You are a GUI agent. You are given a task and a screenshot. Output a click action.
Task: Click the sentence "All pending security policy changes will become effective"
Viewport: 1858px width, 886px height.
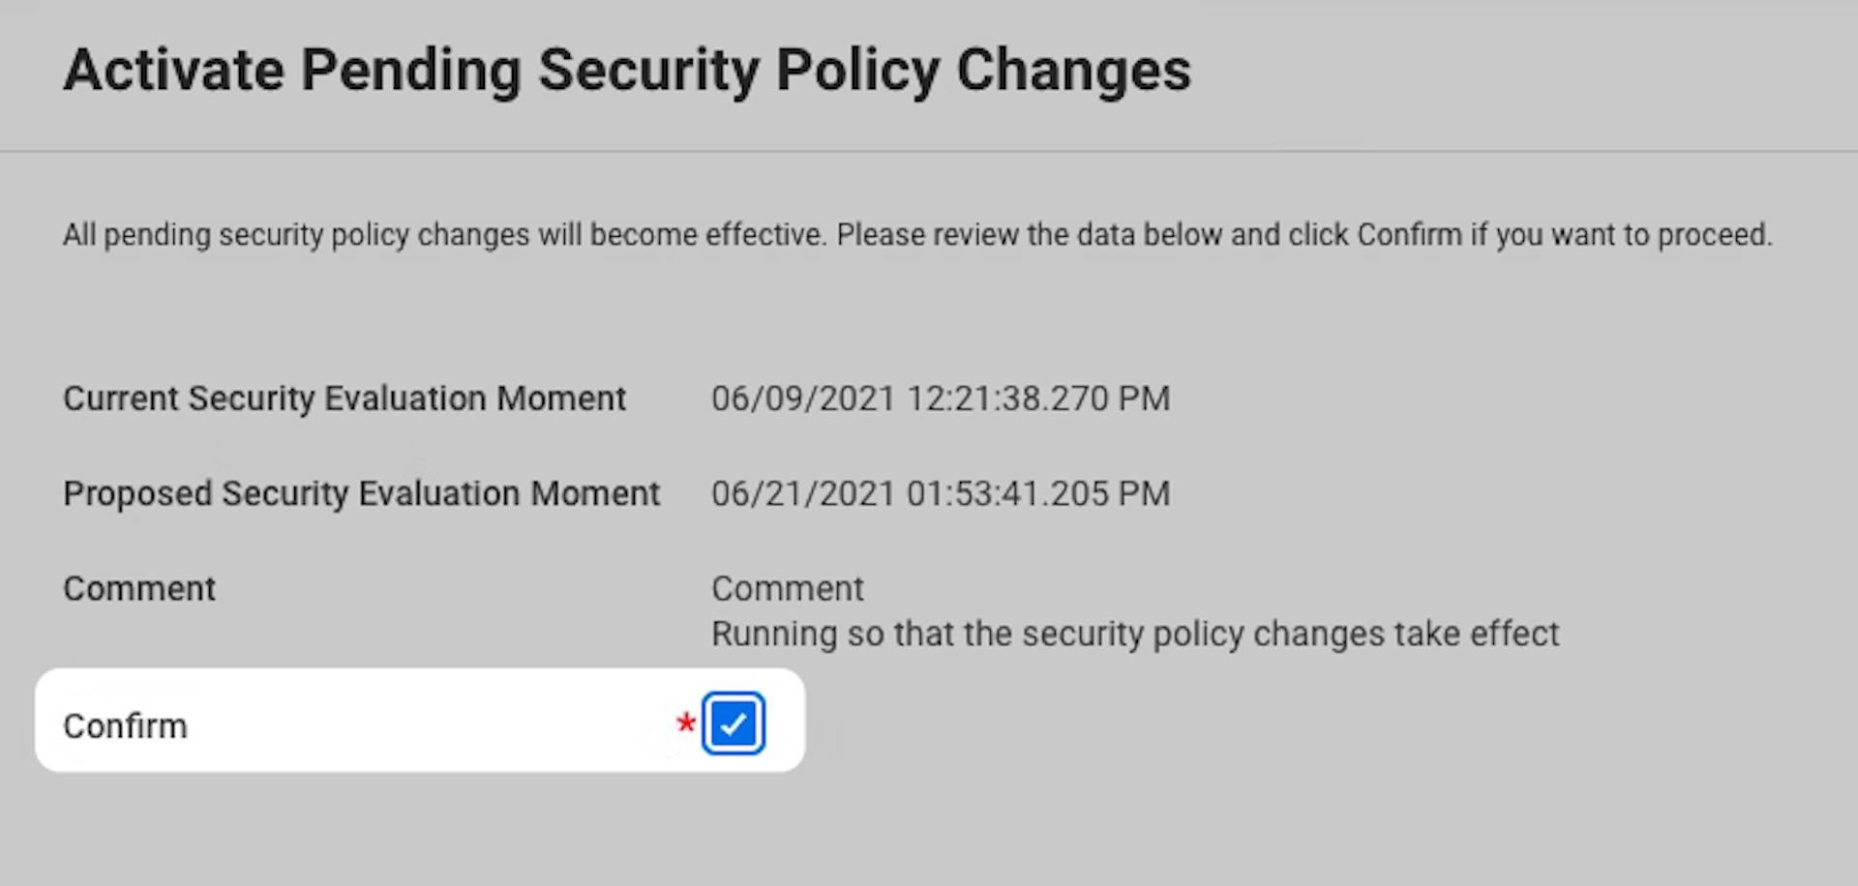pyautogui.click(x=442, y=235)
